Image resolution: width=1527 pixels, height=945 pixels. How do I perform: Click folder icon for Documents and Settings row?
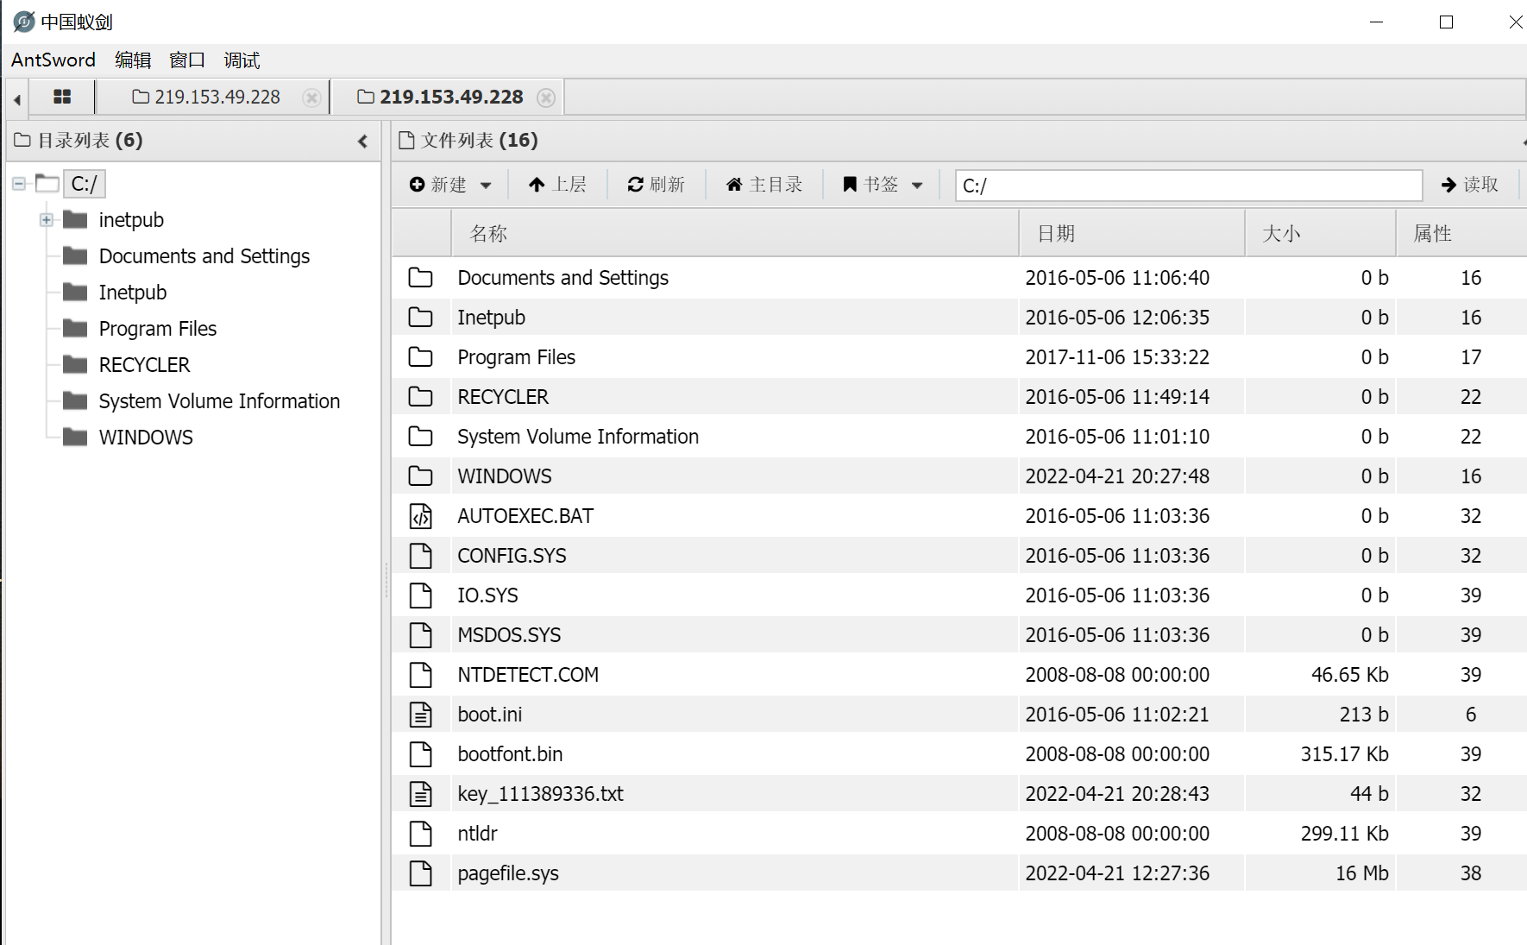[421, 278]
